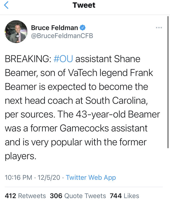
Task: Tap the Bruce Feldman display name
Action: pos(54,27)
